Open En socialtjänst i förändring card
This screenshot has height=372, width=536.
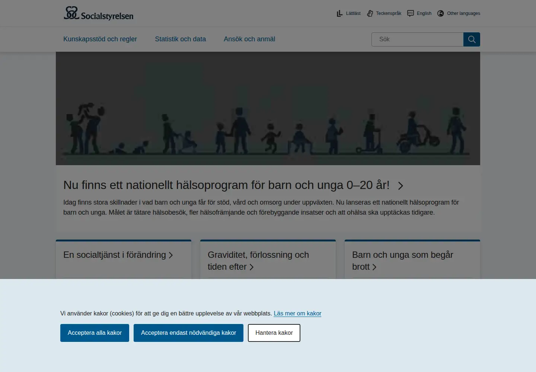point(115,255)
